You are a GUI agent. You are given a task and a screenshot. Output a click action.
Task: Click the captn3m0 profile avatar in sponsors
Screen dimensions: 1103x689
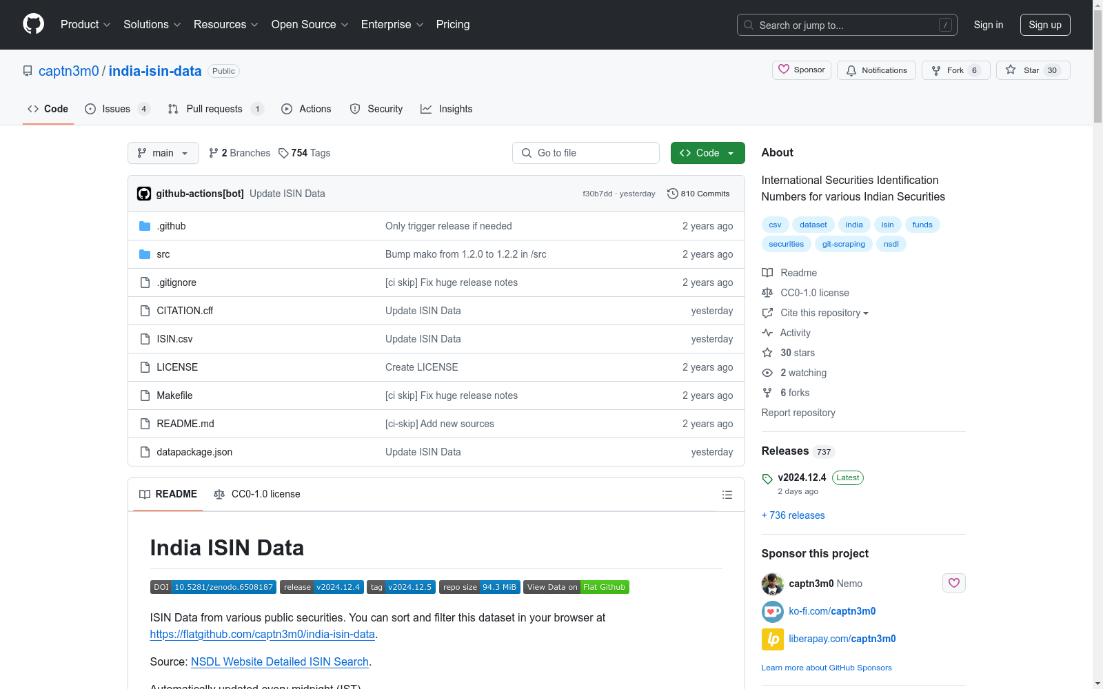pyautogui.click(x=772, y=584)
